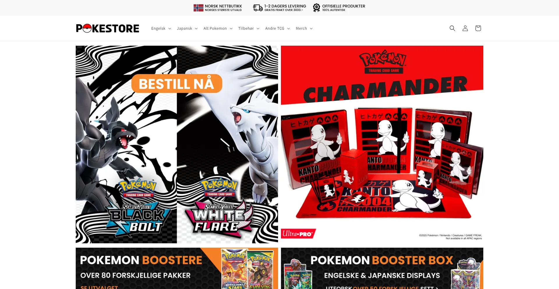Open the Charmander Ultra PRO banner
The image size is (559, 289).
pos(382,144)
